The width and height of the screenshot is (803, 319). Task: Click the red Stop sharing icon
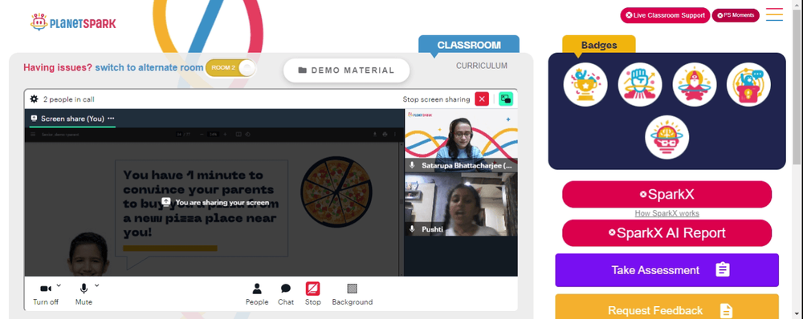[313, 289]
